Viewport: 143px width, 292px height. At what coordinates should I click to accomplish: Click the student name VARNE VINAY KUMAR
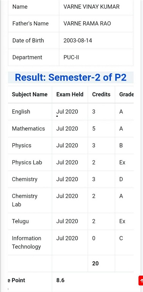[91, 7]
